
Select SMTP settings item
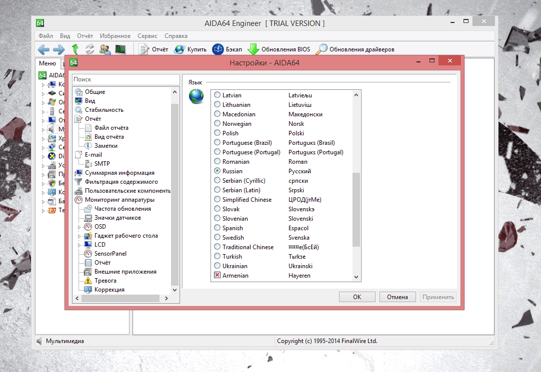pos(102,164)
